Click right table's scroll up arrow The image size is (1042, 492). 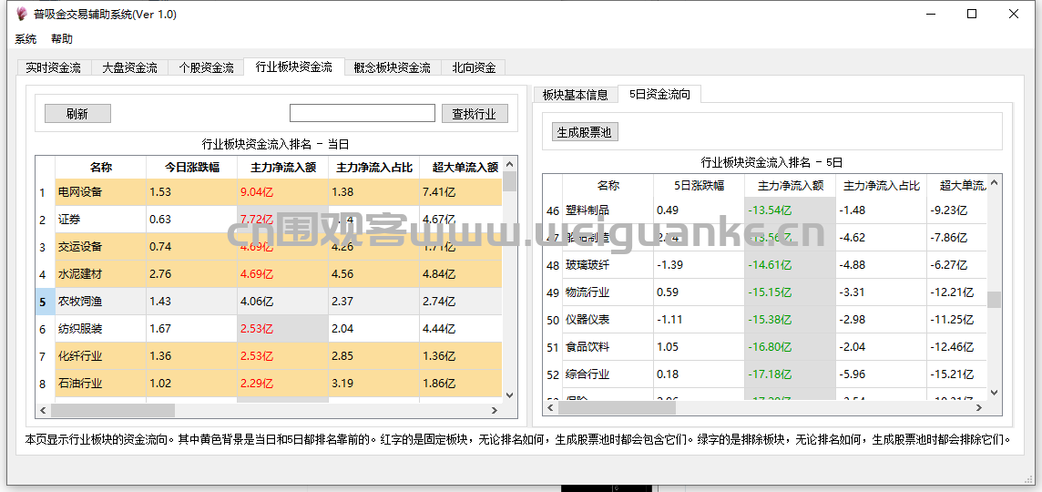[995, 185]
